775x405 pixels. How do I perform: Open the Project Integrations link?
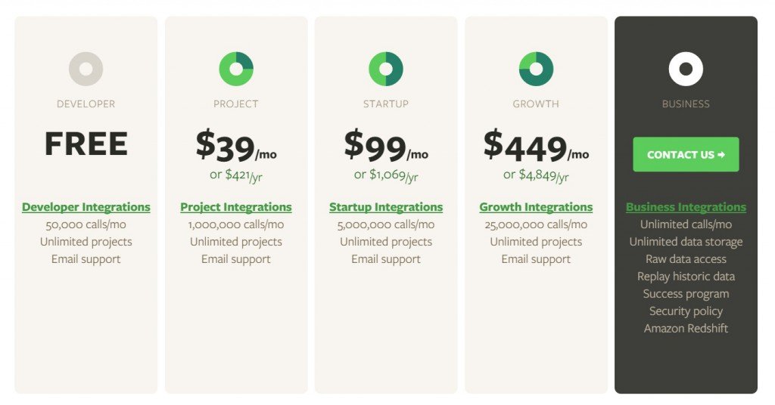tap(236, 207)
